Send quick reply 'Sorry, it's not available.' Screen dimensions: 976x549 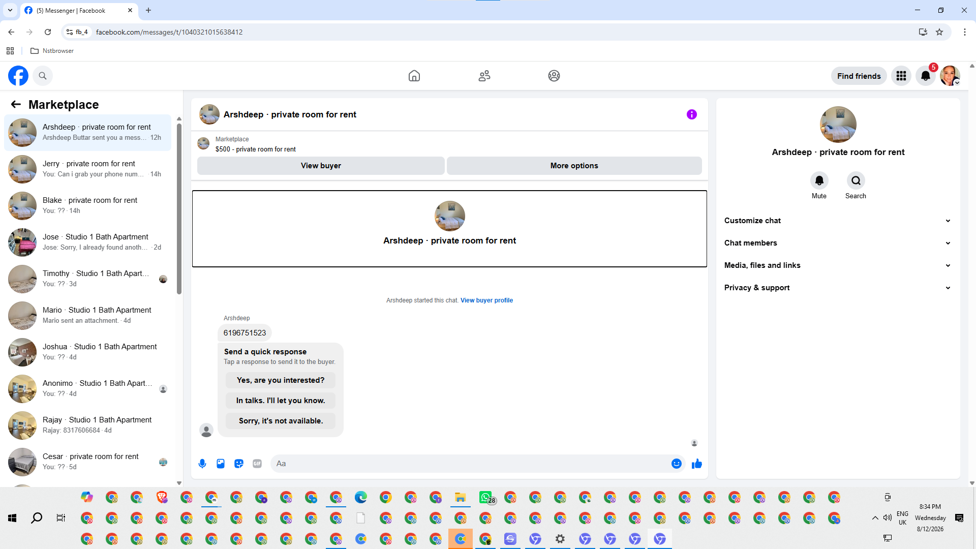click(281, 421)
